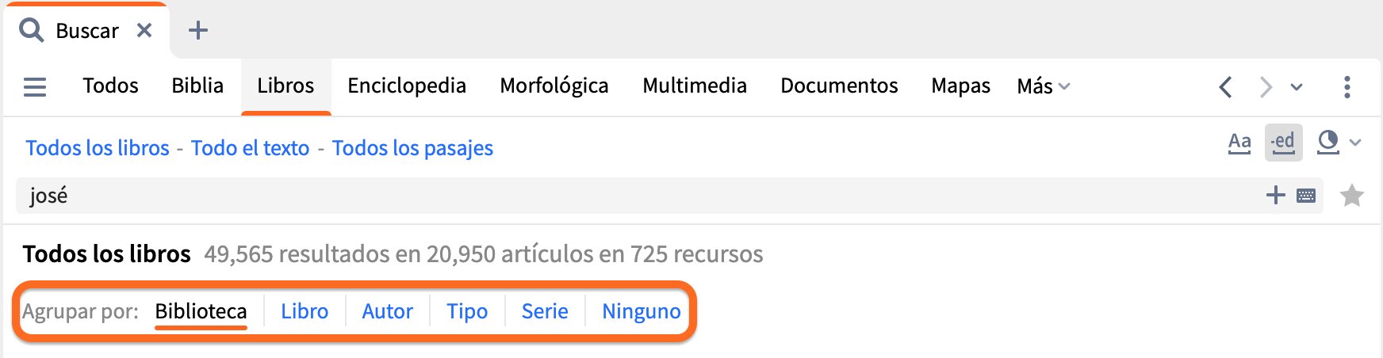Group results by Ninguno
Image resolution: width=1383 pixels, height=358 pixels.
[641, 311]
